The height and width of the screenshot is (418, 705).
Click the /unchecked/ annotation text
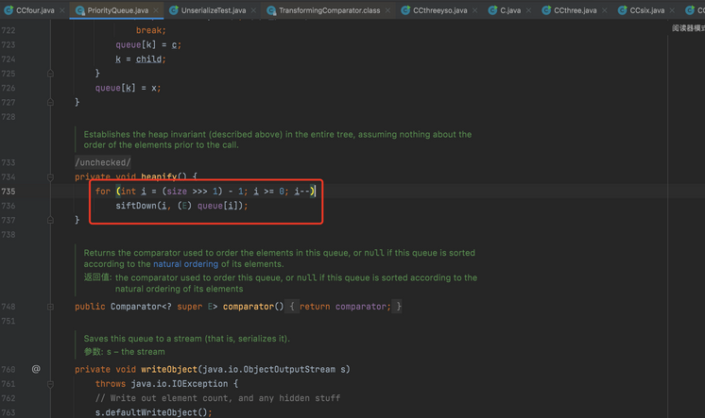(103, 162)
